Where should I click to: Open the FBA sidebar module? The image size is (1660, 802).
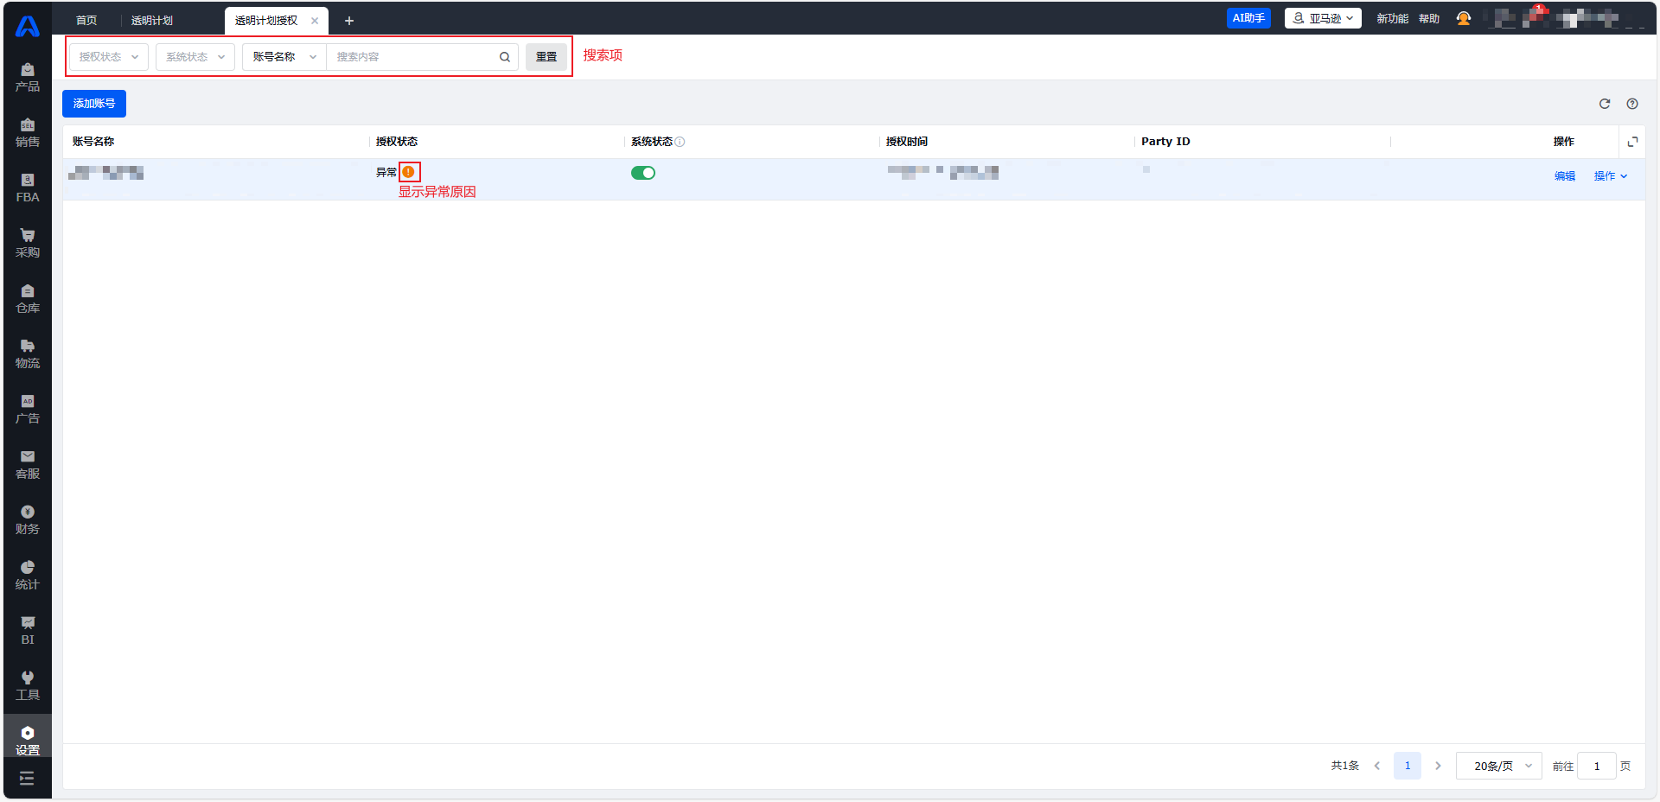point(28,188)
